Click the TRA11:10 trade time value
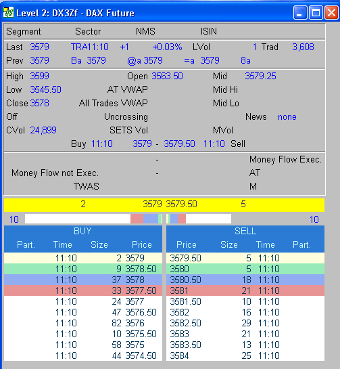 pos(90,47)
